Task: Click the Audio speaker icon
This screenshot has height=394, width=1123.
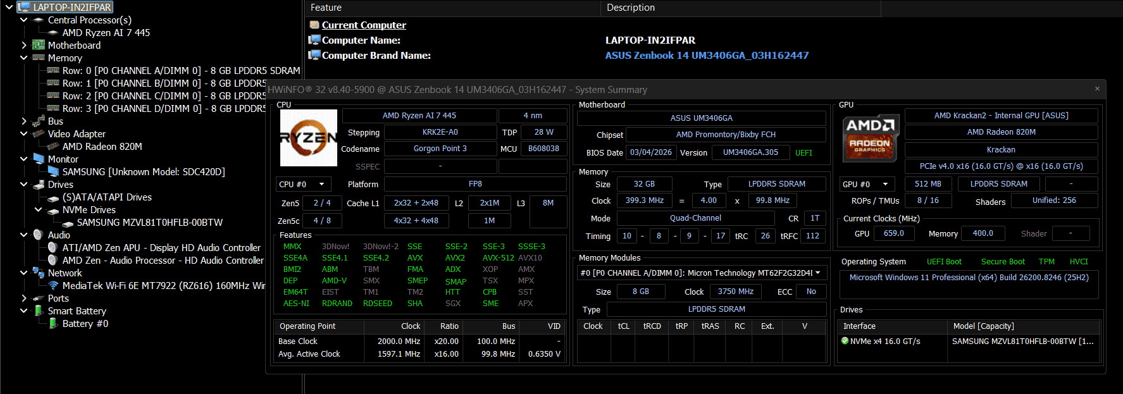Action: click(x=39, y=235)
